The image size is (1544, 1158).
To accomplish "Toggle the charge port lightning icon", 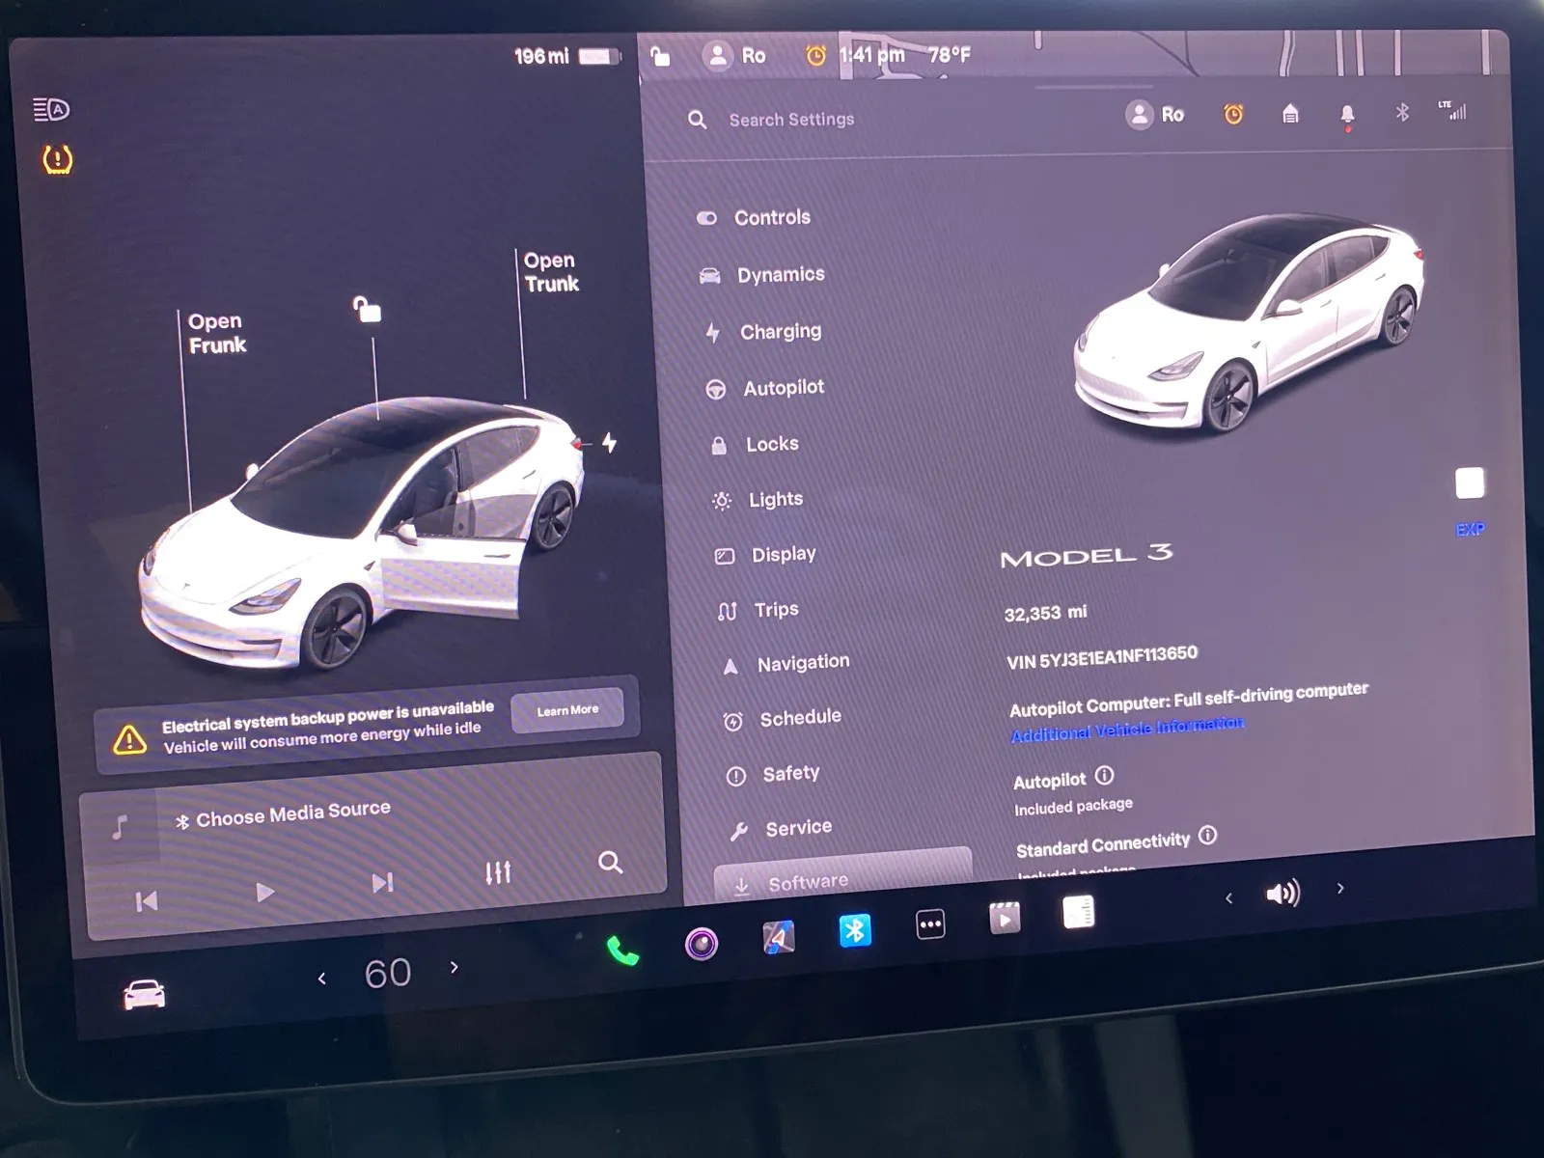I will [610, 442].
